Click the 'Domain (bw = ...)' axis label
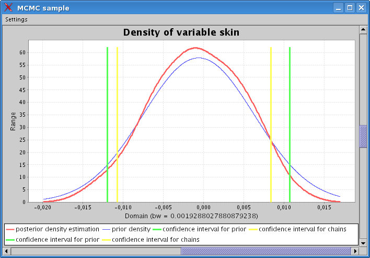The image size is (370, 258). pyautogui.click(x=191, y=216)
